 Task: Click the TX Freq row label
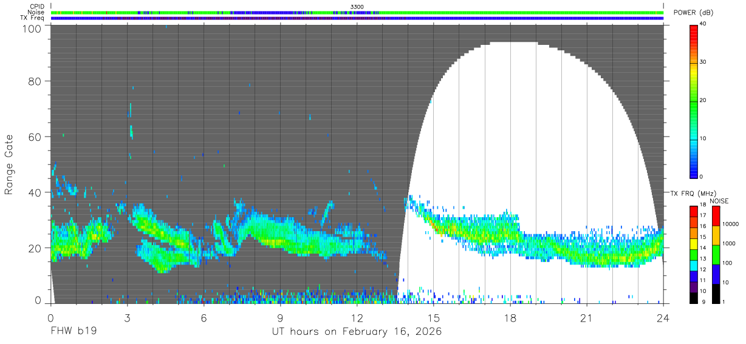coord(33,18)
